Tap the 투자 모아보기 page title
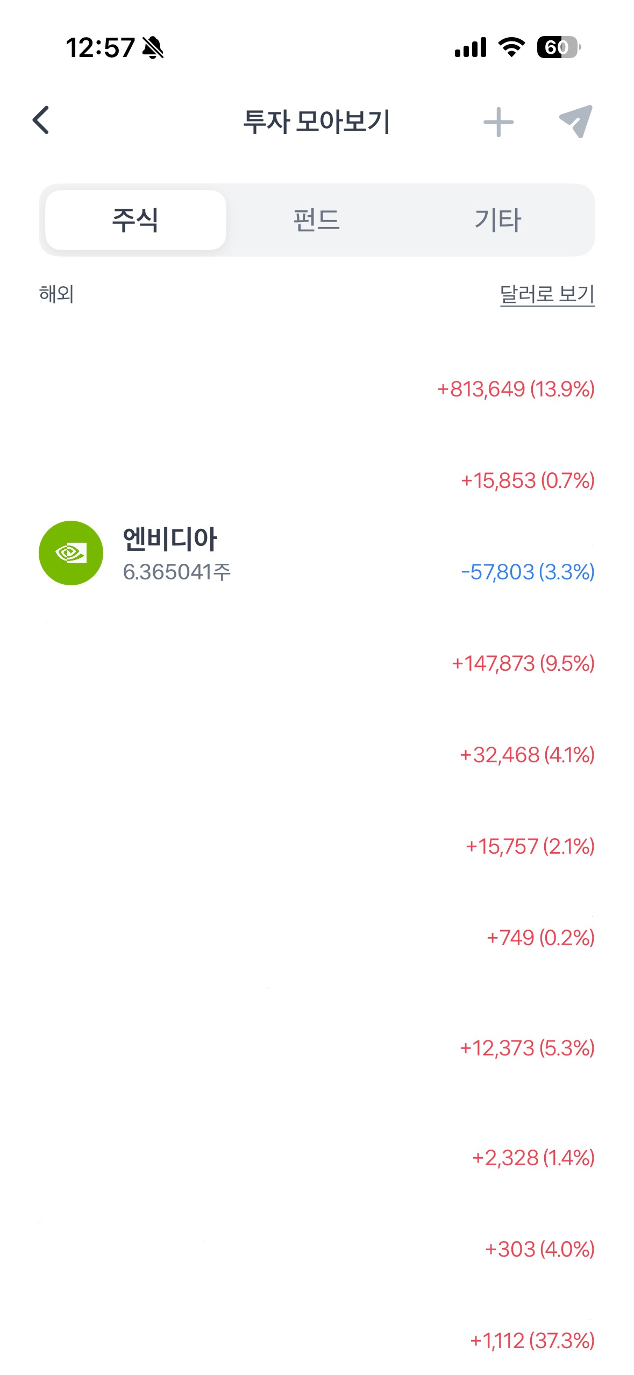 [x=317, y=122]
